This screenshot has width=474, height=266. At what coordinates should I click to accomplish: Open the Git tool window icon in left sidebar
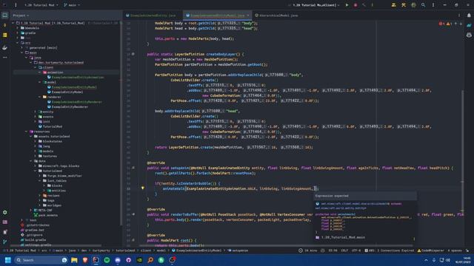(5, 242)
